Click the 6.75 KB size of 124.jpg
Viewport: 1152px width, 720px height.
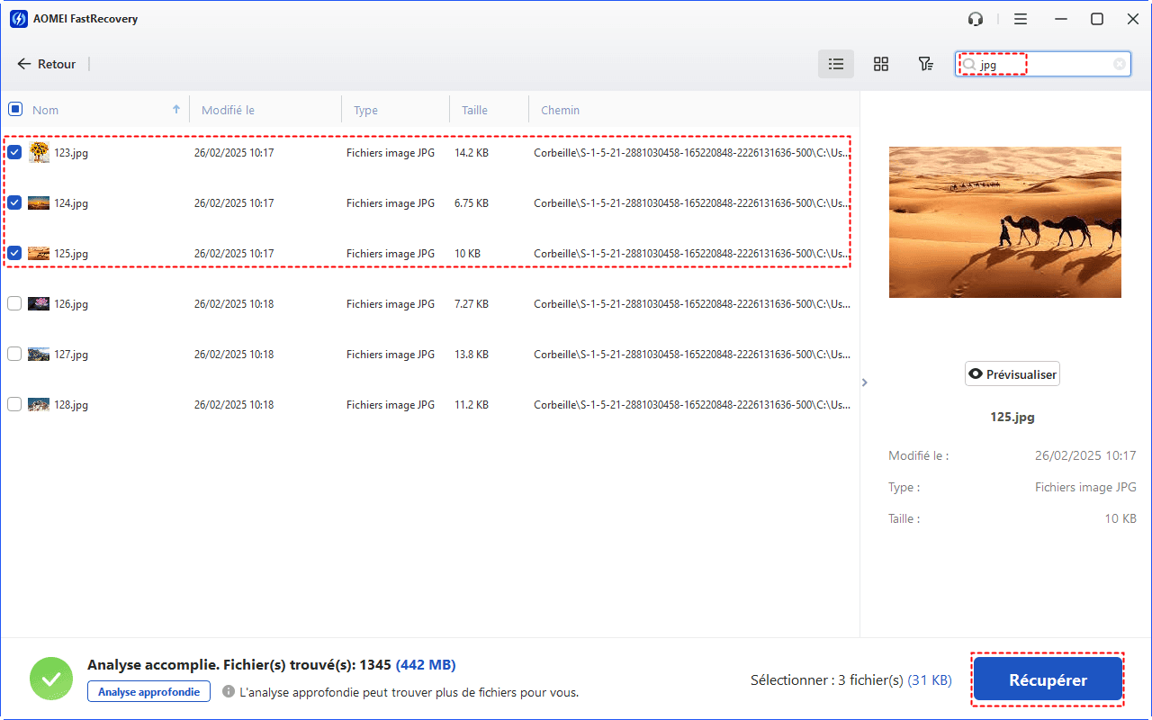coord(472,203)
